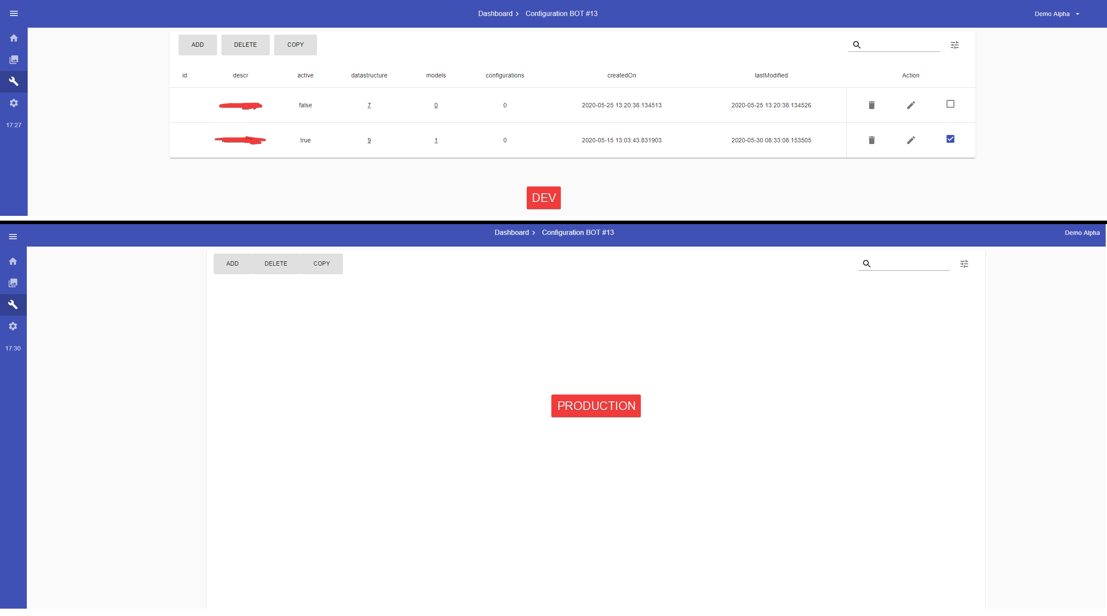Click the home icon in DEV sidebar
Viewport: 1107px width, 616px height.
[x=14, y=38]
